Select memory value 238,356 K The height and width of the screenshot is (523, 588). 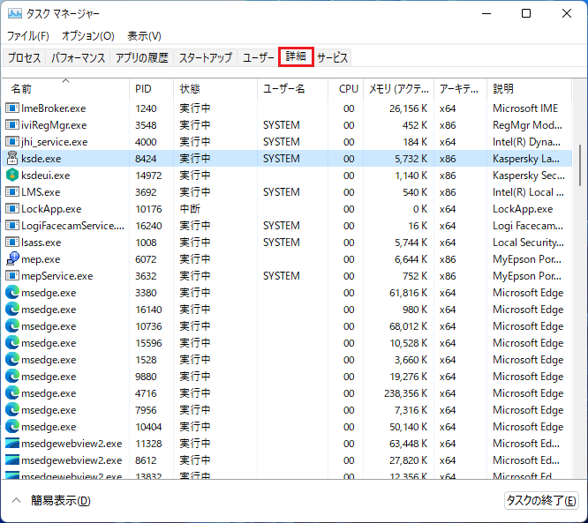click(405, 393)
